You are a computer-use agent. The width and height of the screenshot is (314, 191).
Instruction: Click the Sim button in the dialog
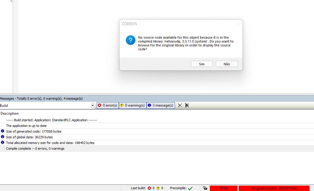click(202, 64)
